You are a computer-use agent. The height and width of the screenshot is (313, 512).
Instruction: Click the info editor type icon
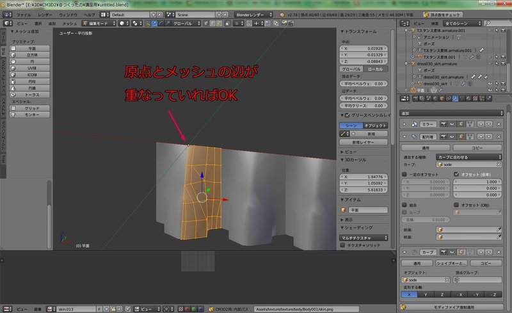[x=8, y=15]
